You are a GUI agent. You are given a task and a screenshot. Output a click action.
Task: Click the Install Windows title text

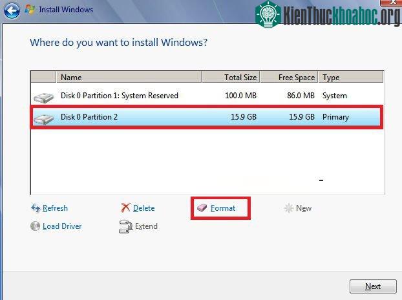66,10
